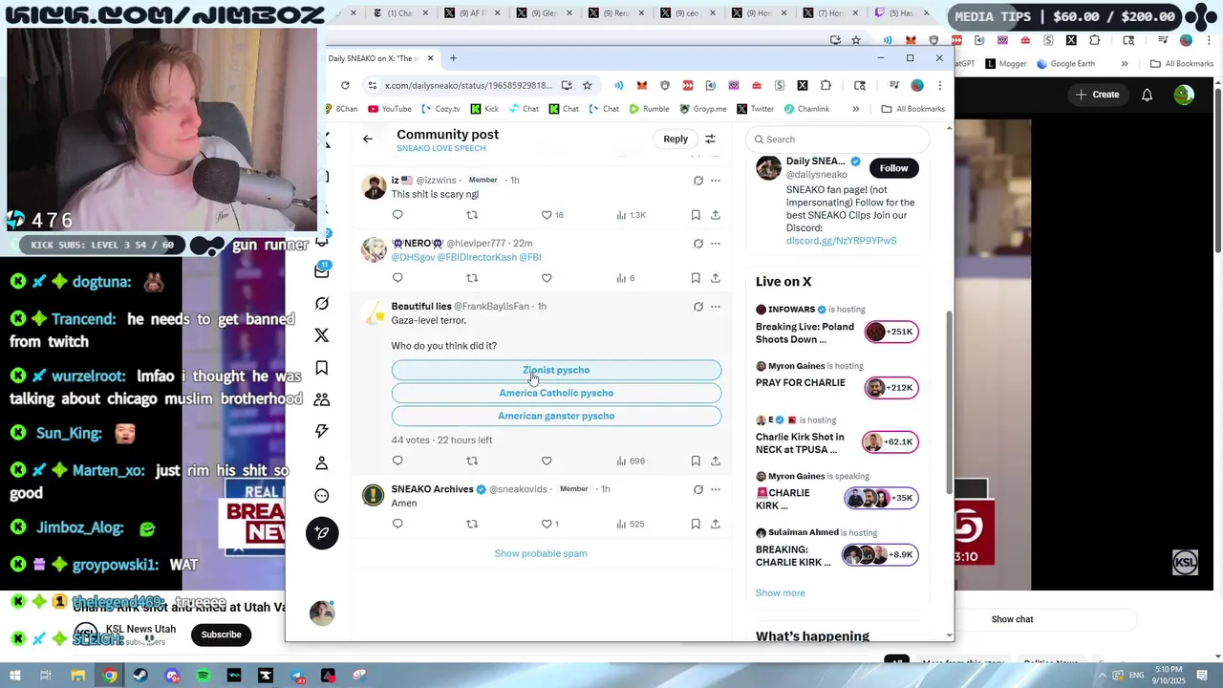Bookmark the post by iz @lzzwins
Image resolution: width=1223 pixels, height=688 pixels.
coord(696,215)
